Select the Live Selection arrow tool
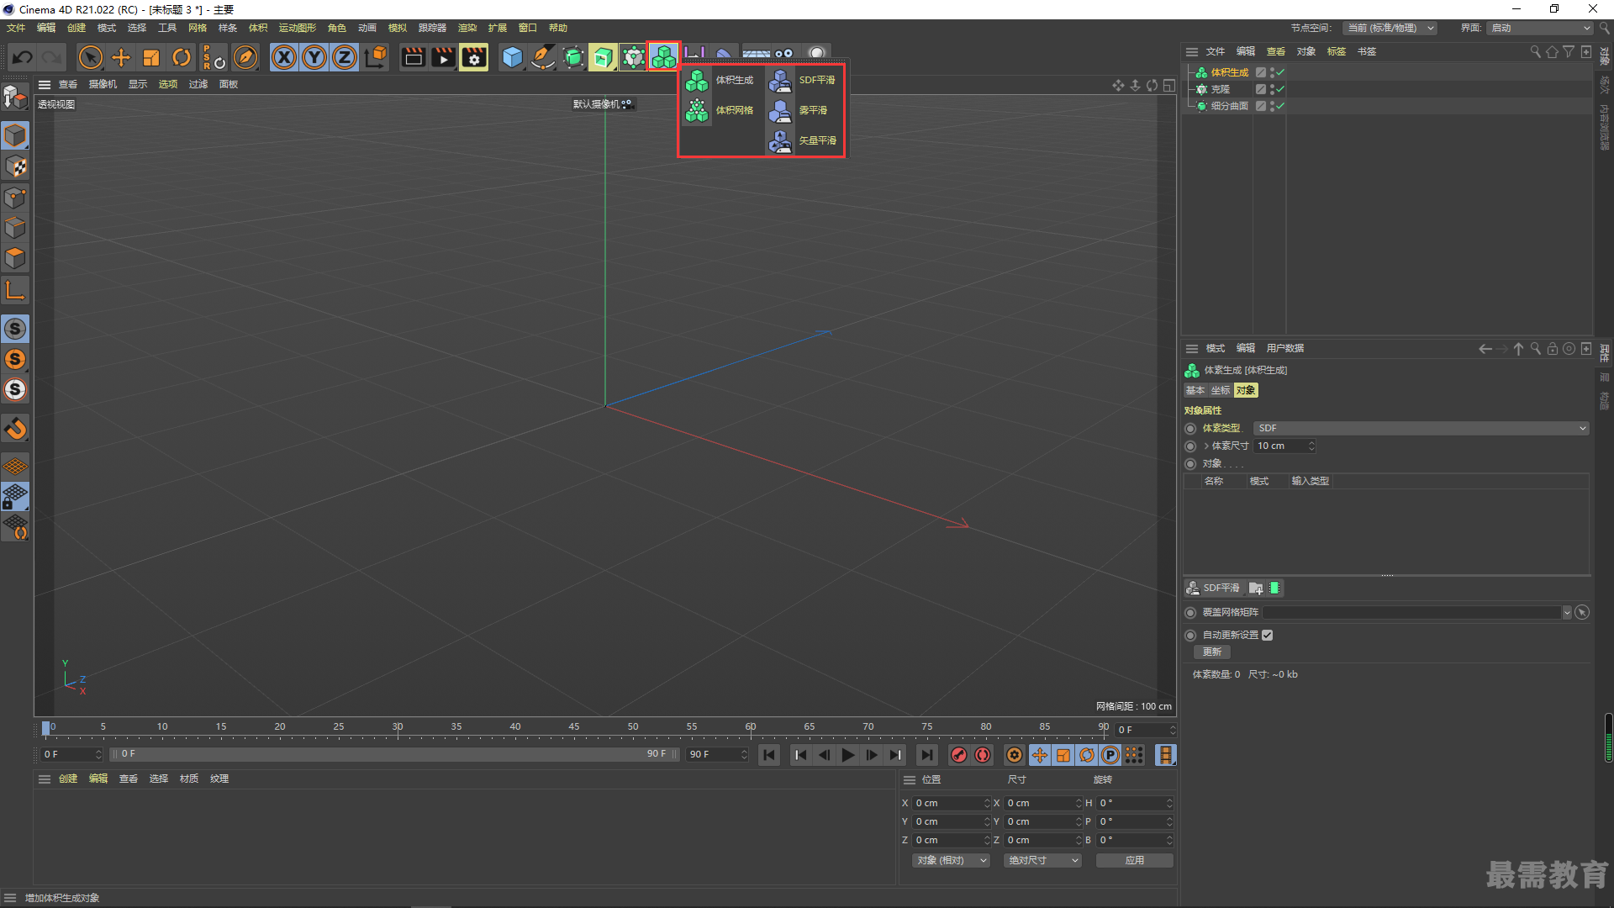Screen dimensions: 1614x908 click(90, 57)
